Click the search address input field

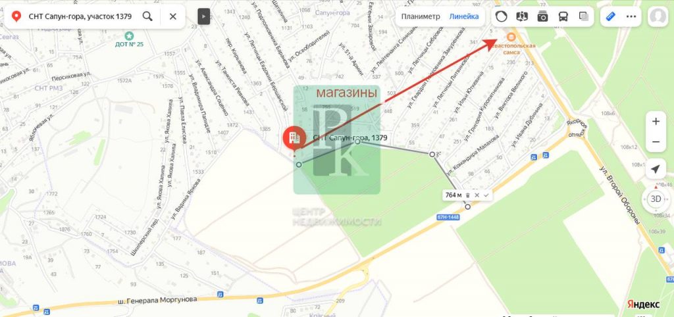tap(80, 16)
